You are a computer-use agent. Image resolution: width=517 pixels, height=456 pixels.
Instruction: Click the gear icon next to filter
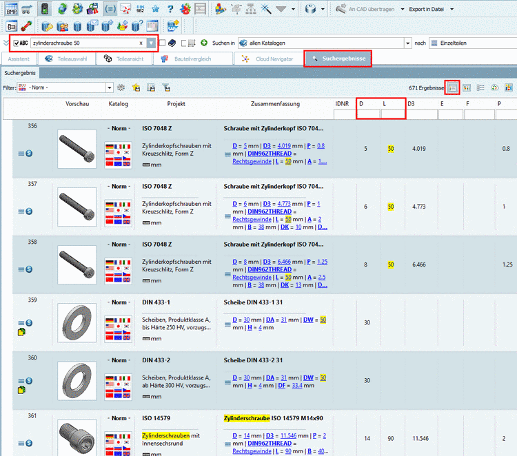[x=121, y=87]
